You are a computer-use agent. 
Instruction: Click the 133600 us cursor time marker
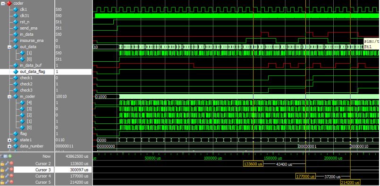point(253,164)
